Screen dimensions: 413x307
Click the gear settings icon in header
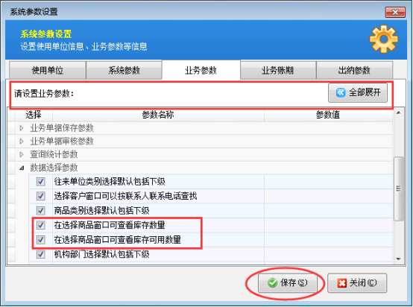pyautogui.click(x=383, y=39)
